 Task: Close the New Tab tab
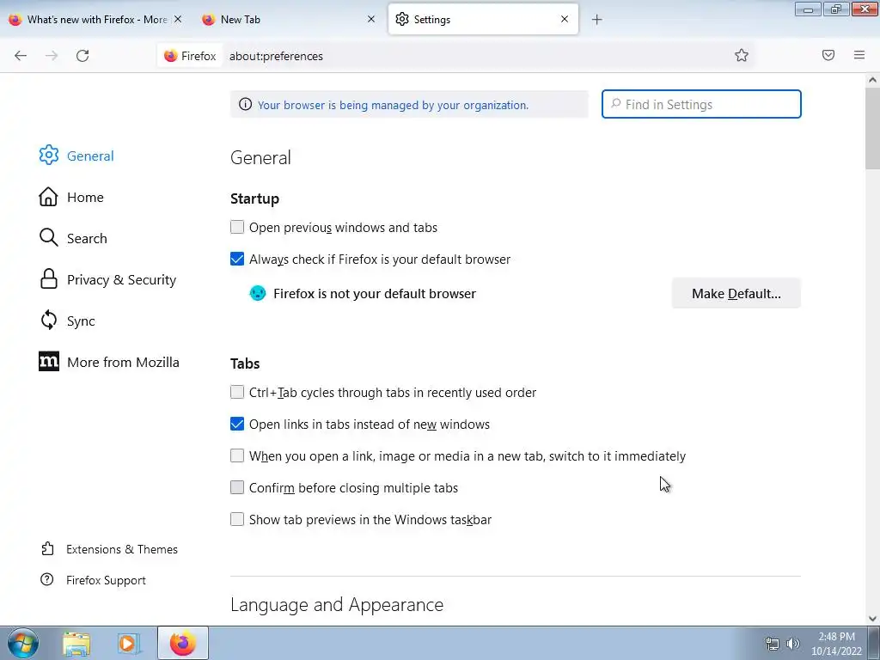click(371, 19)
